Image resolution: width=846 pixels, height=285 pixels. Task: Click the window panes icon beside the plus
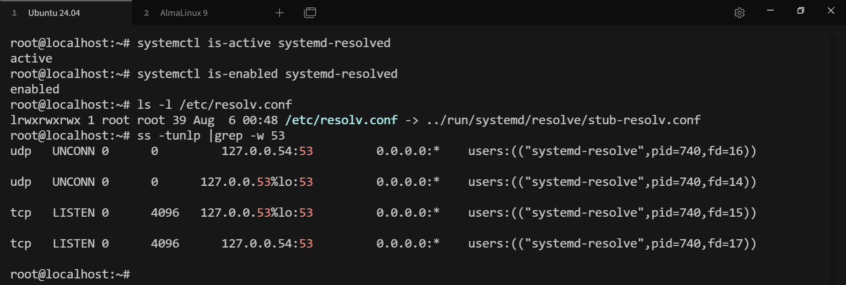pyautogui.click(x=310, y=13)
